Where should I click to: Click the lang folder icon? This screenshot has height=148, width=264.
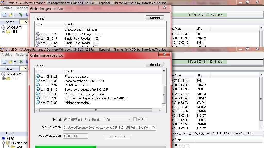13,147
